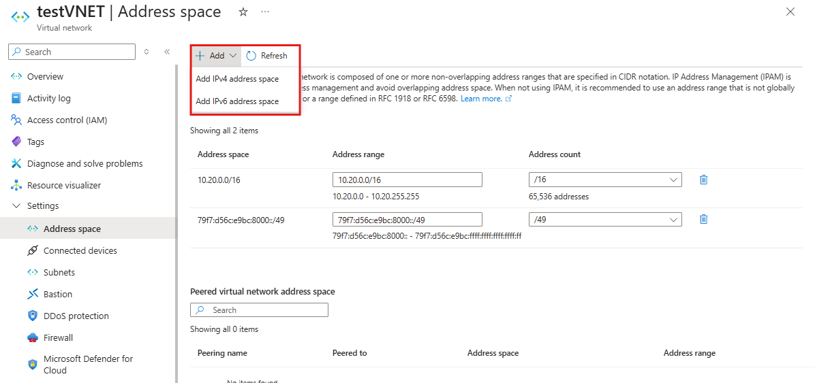Open the Firewall page
The height and width of the screenshot is (383, 815).
tap(58, 338)
